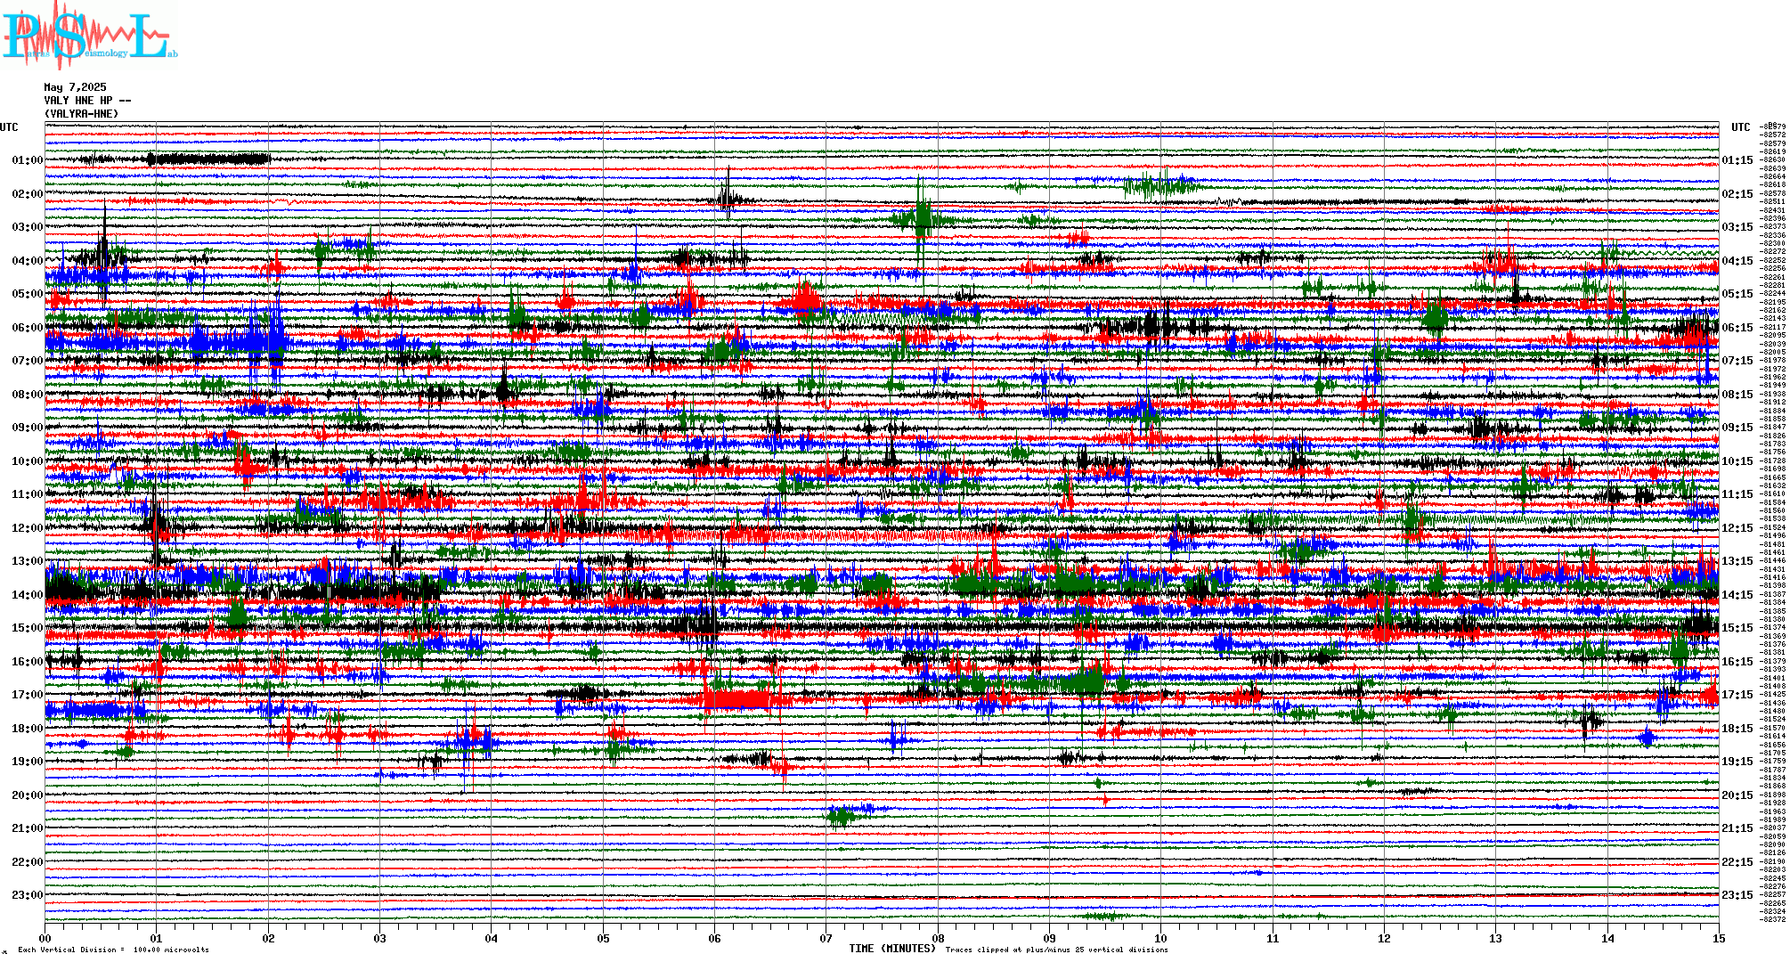Click the 12:15 end-of-trace time label
This screenshot has width=1790, height=962.
[1737, 528]
